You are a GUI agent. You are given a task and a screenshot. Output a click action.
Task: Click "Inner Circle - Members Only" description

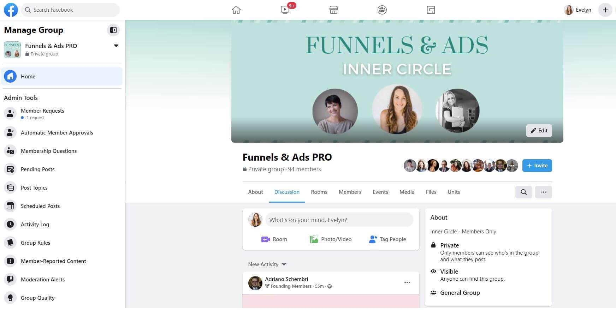463,232
